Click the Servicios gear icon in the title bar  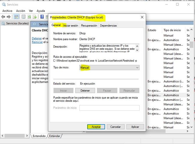click(x=4, y=4)
